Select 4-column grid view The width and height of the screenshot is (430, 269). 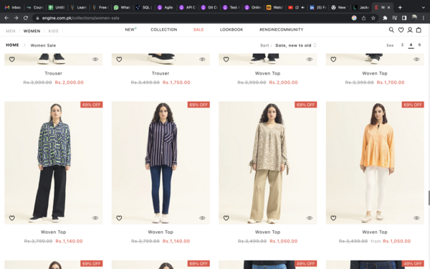(x=411, y=45)
